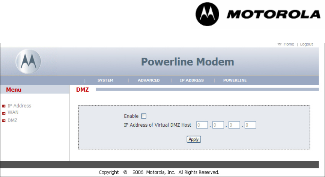Click the red arrow icon beside WAN
Image resolution: width=325 pixels, height=177 pixels.
click(4, 113)
